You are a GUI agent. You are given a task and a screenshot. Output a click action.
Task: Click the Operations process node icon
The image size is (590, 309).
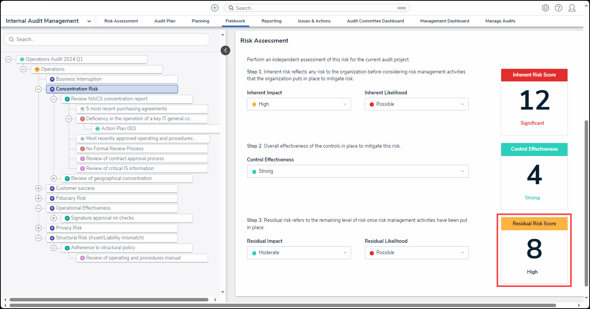37,69
